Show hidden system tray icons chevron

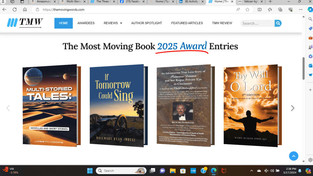[x=251, y=170]
